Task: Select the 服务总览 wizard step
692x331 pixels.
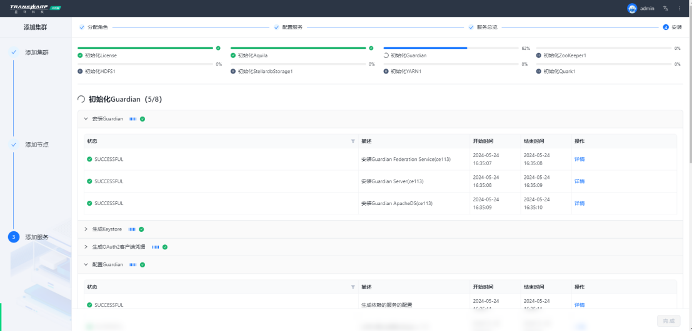Action: click(x=487, y=27)
